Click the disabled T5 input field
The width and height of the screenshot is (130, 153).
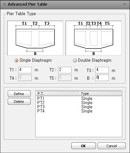pyautogui.click(x=65, y=78)
